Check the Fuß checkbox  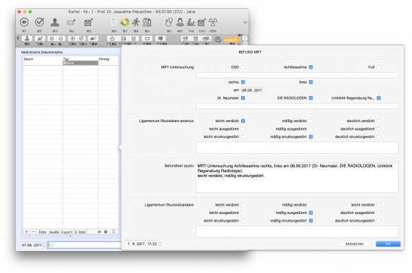coord(378,67)
